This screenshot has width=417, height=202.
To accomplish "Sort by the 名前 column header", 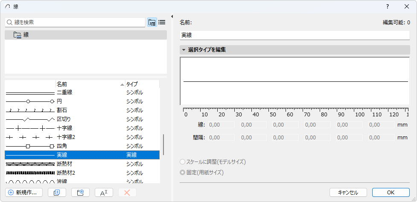I will tap(90, 84).
